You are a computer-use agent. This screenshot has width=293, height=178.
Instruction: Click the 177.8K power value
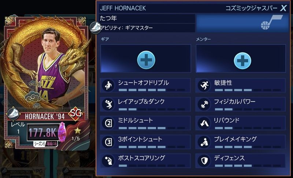click(42, 132)
